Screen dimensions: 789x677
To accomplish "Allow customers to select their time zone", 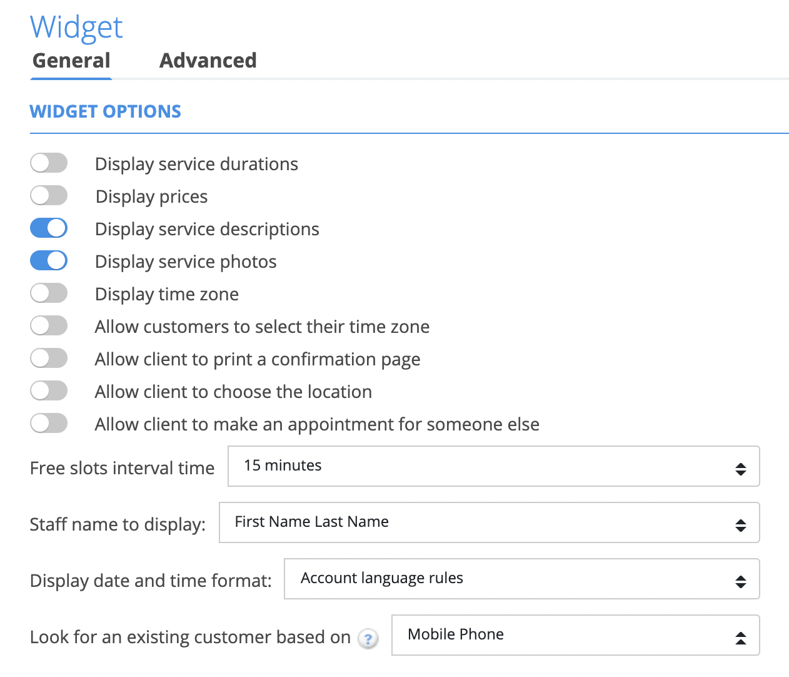I will click(49, 326).
